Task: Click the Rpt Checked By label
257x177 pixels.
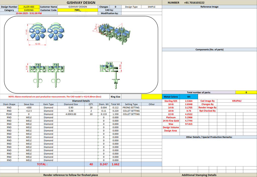Action: pos(207,111)
